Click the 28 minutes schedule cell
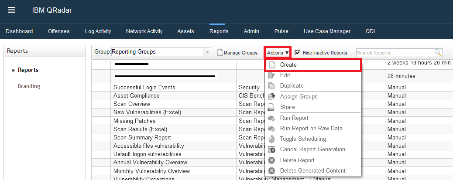453x180 pixels. 402,76
